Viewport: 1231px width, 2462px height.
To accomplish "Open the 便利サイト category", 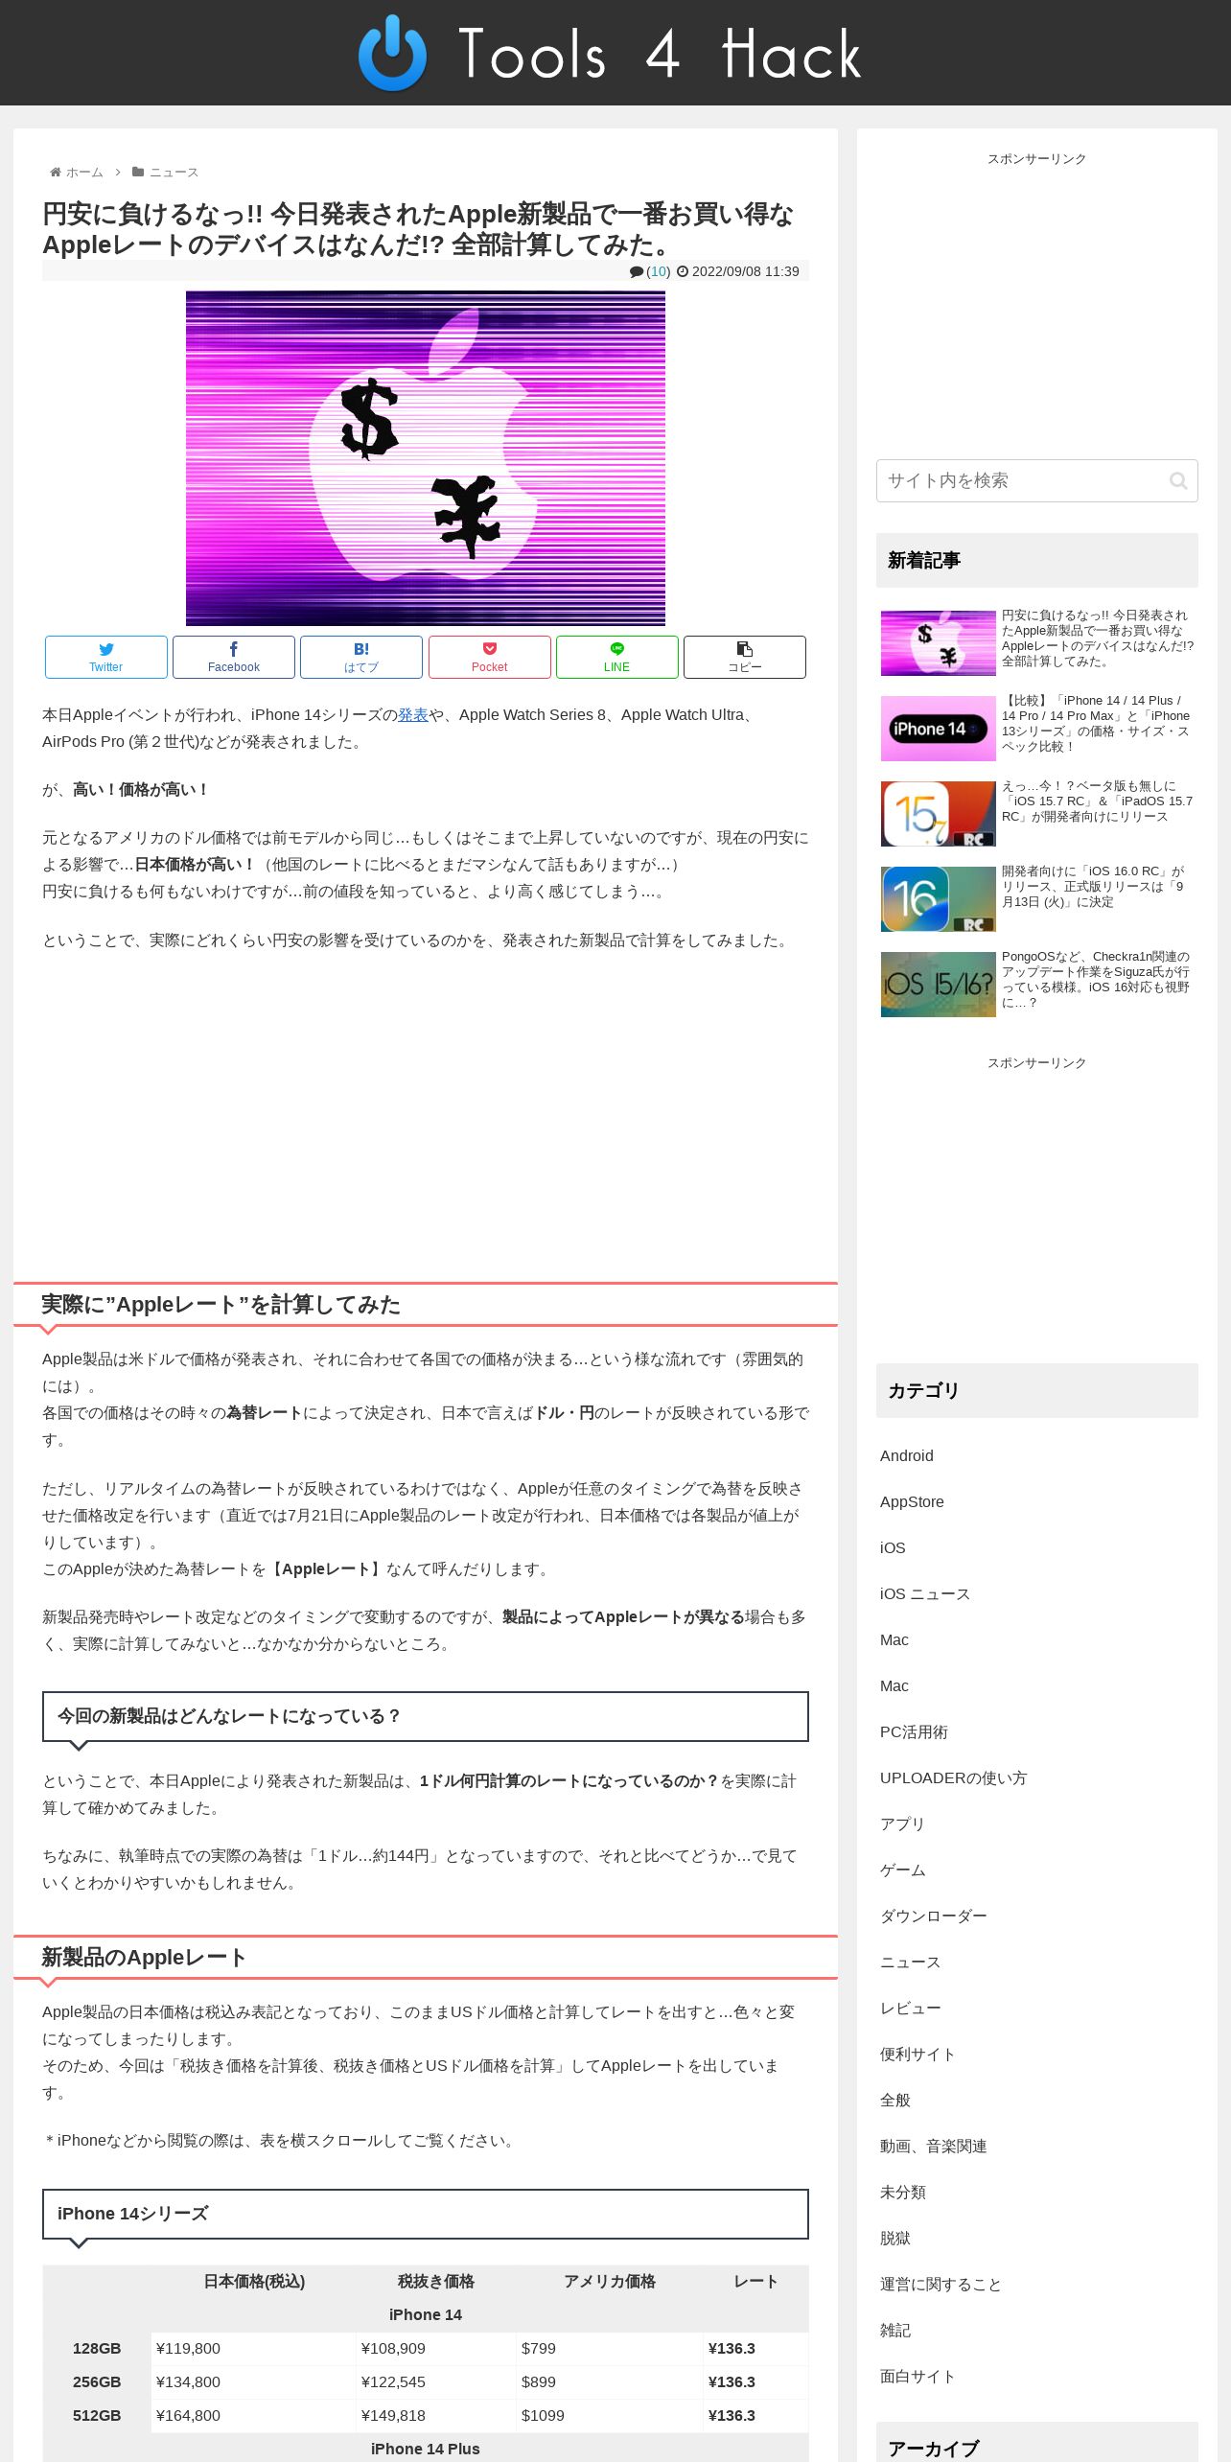I will coord(917,2054).
